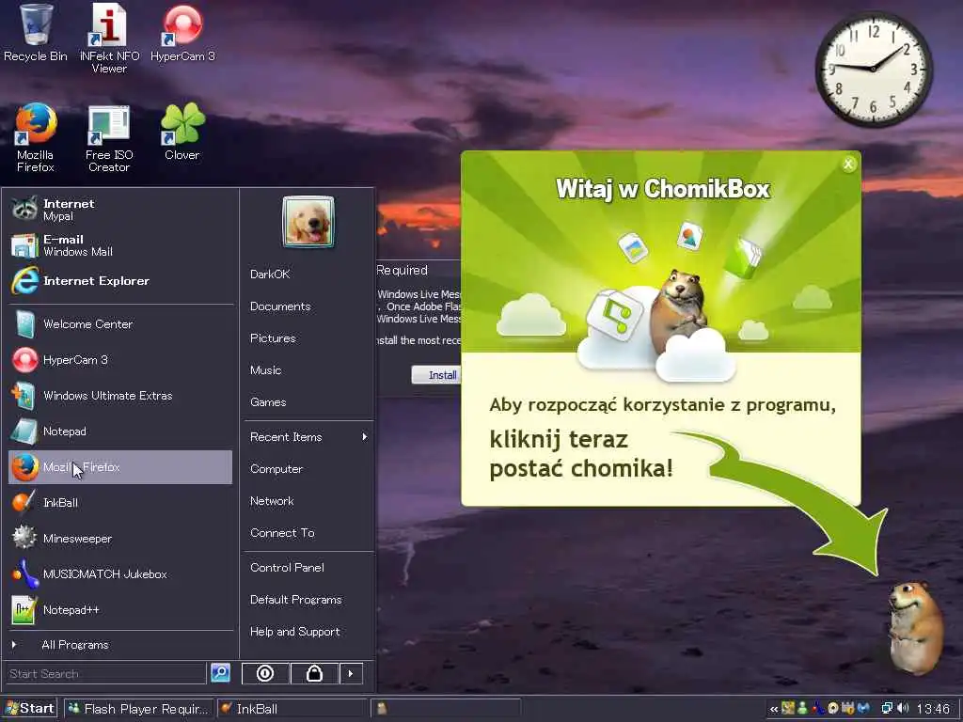
Task: Open Connect To from Start menu
Action: click(x=308, y=533)
